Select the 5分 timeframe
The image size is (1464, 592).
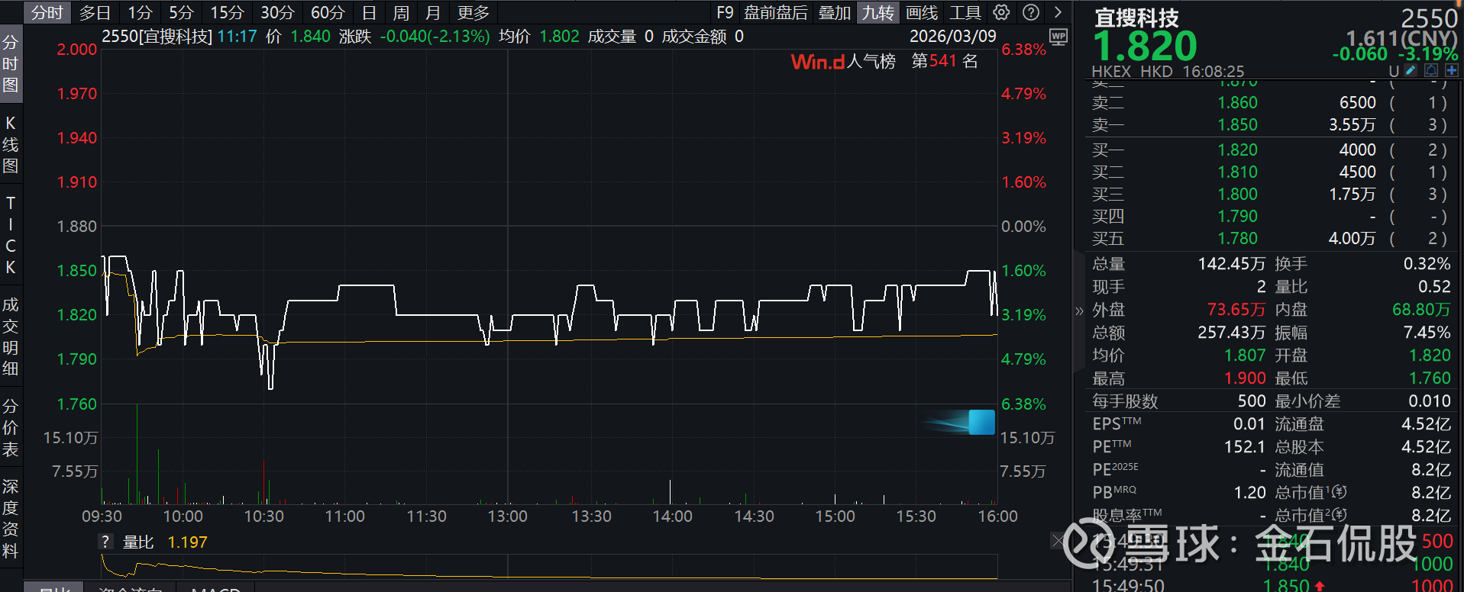coord(181,12)
